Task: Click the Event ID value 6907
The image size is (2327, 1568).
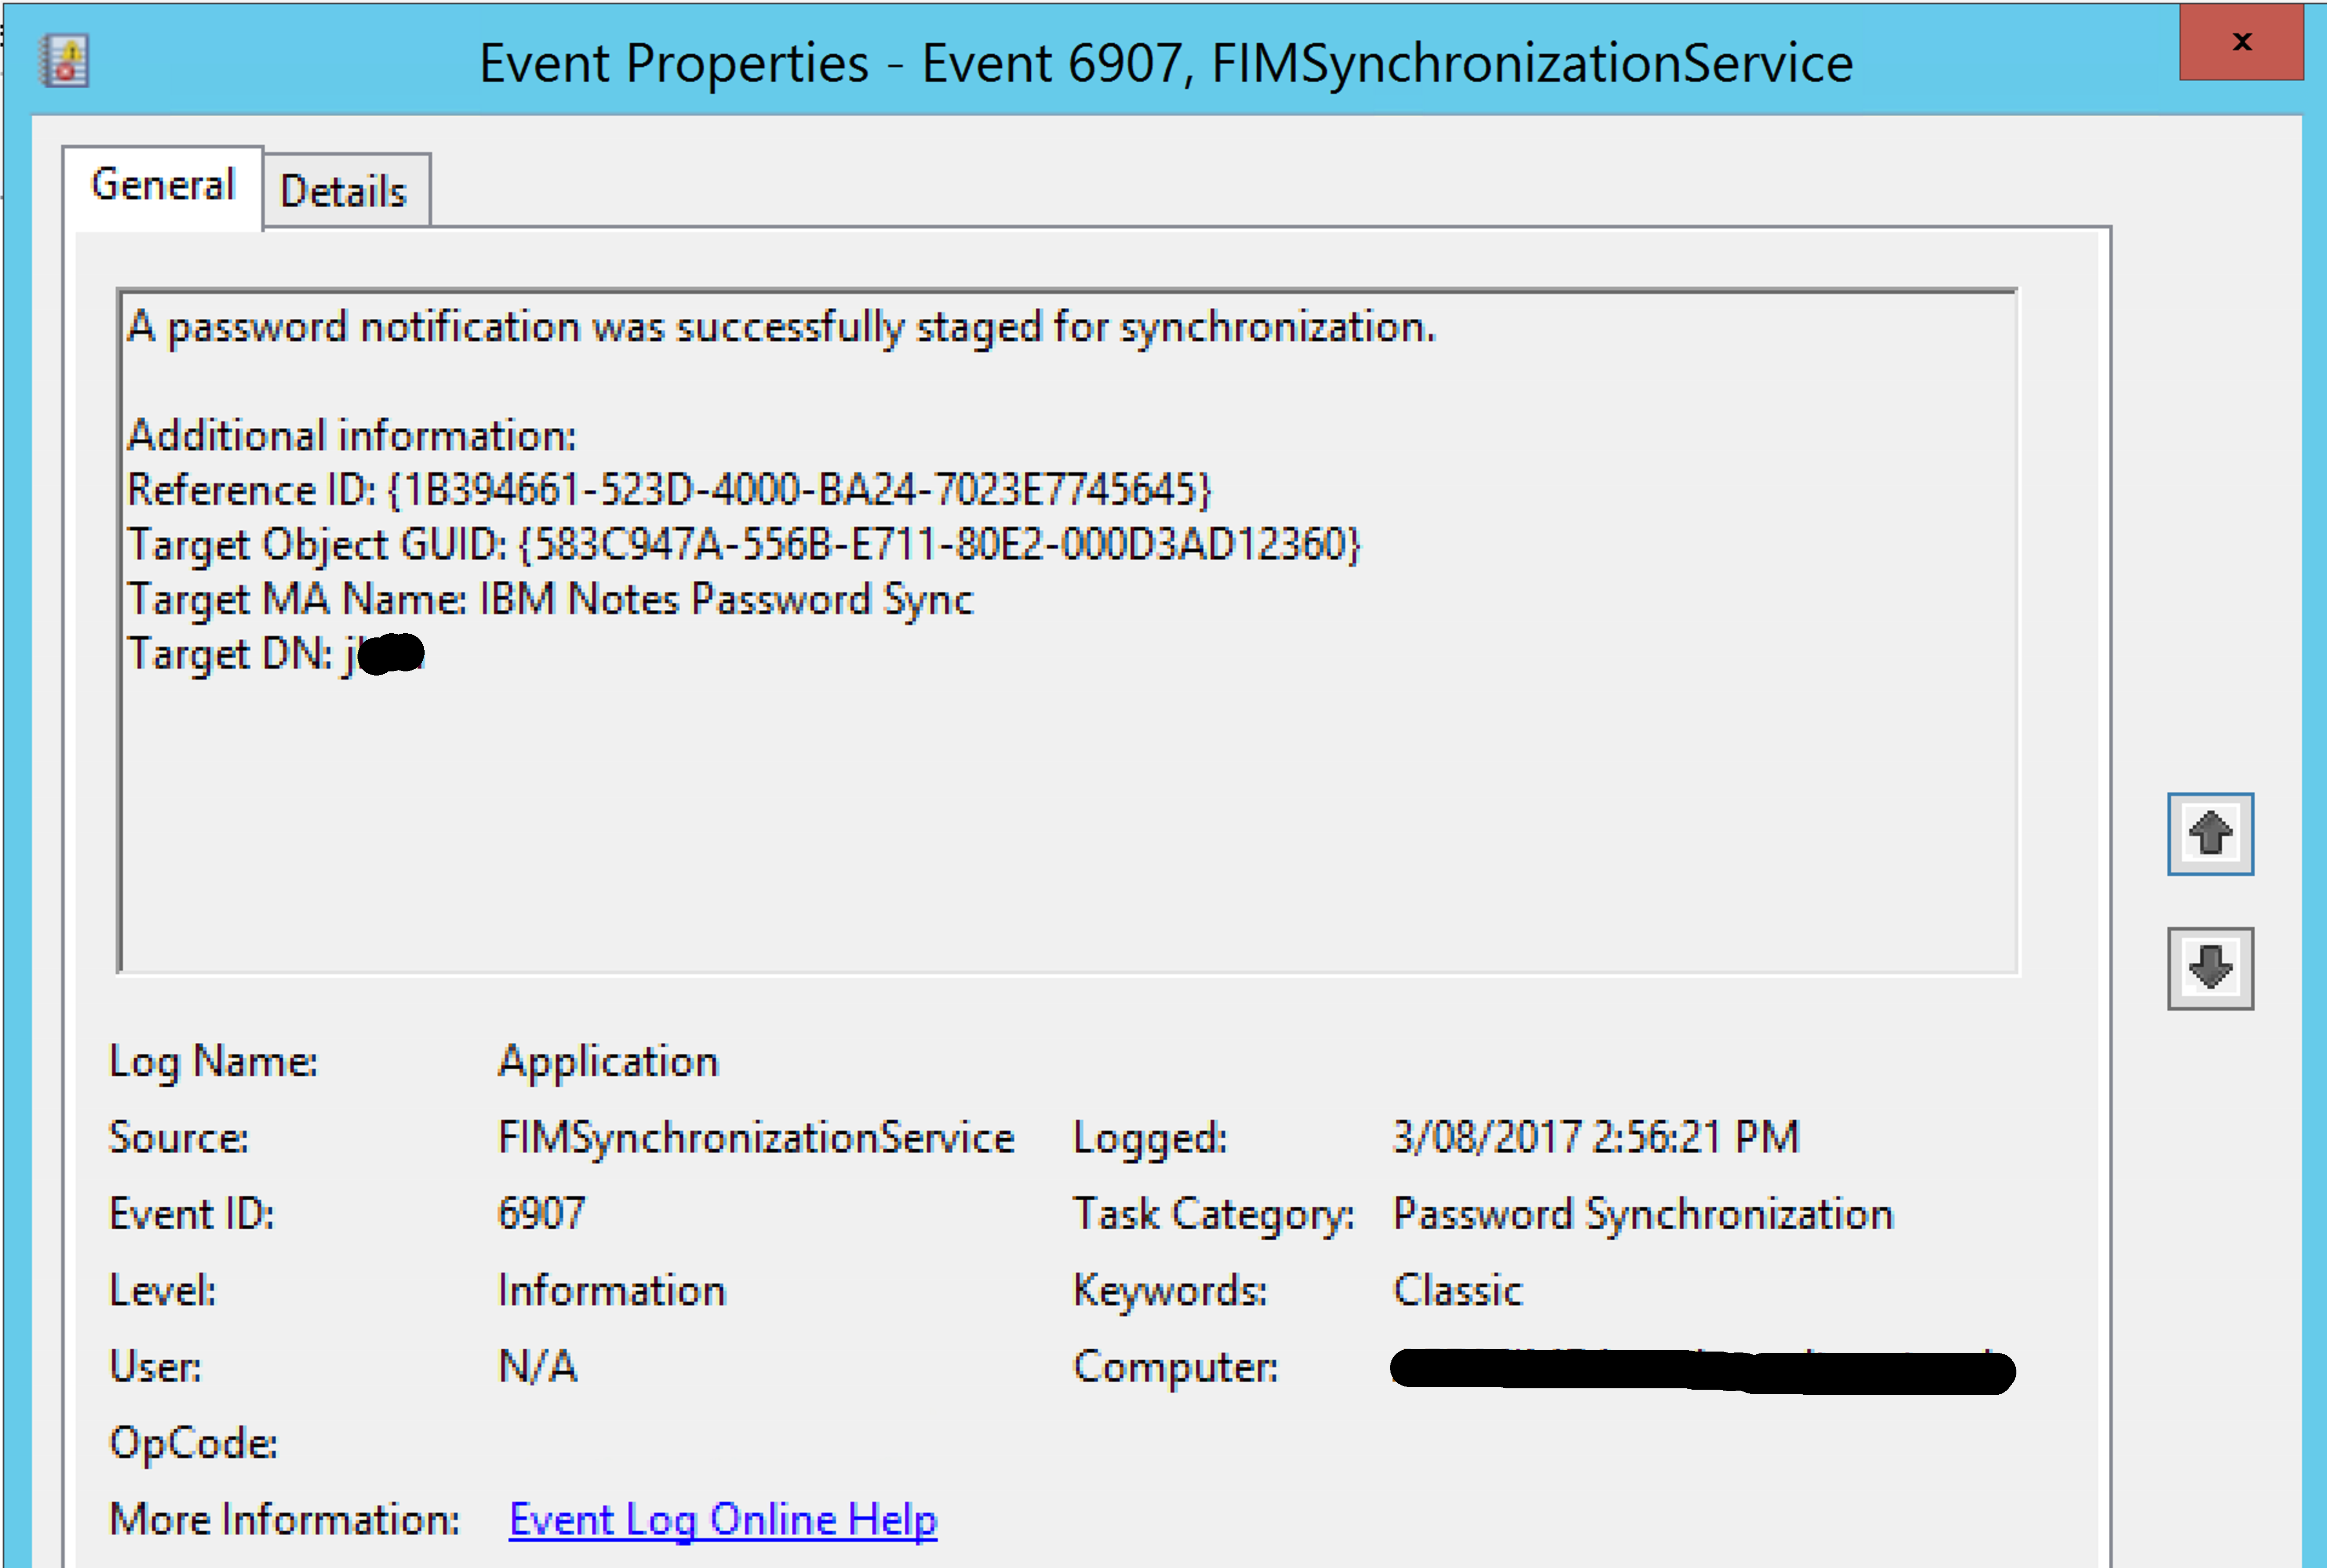Action: (x=541, y=1214)
